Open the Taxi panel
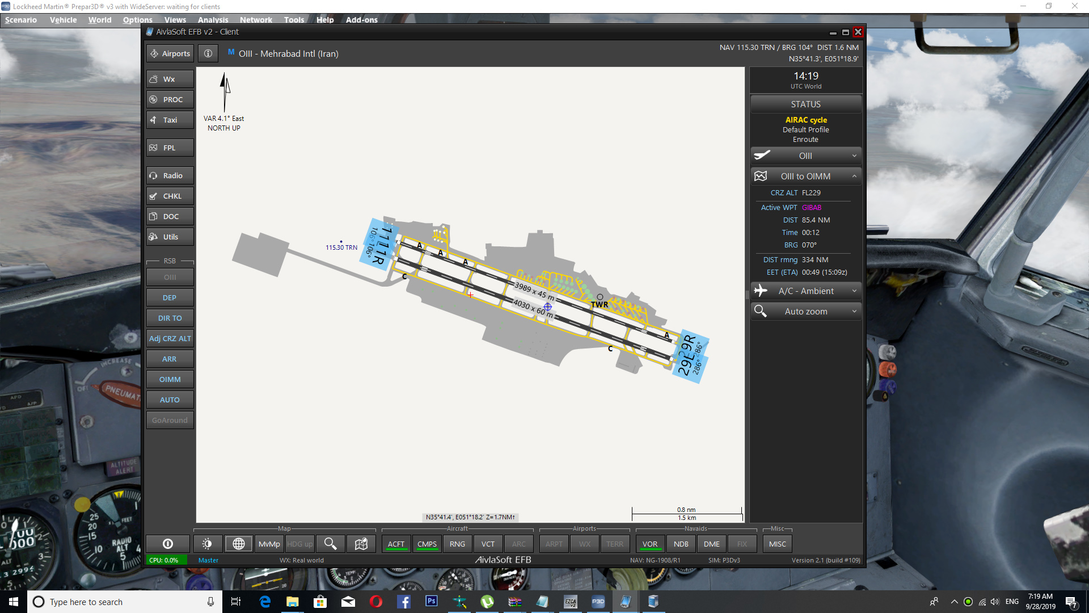 [170, 120]
